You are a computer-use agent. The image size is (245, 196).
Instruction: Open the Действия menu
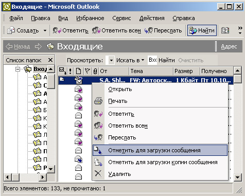(x=152, y=18)
